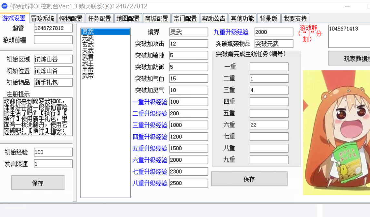Select 元武 in the realm list
370x217 pixels.
(88, 38)
